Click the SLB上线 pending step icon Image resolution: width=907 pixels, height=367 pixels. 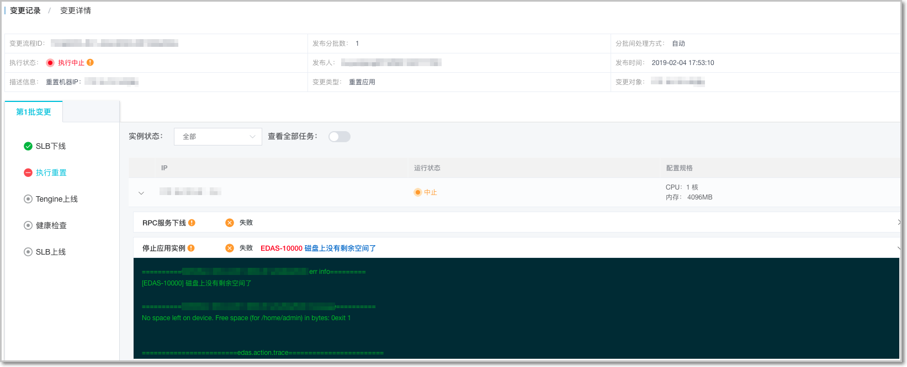coord(28,252)
